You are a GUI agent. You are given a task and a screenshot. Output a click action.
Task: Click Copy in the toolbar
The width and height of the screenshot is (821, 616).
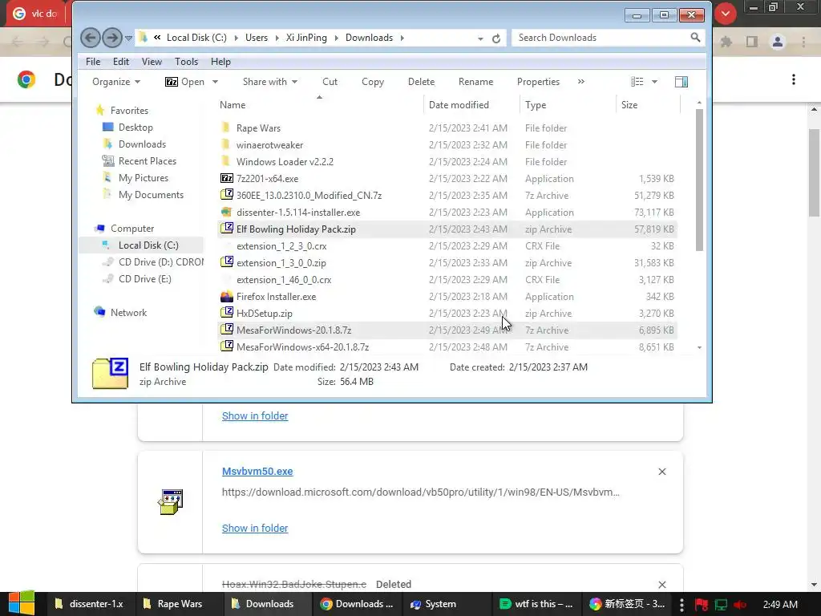372,82
